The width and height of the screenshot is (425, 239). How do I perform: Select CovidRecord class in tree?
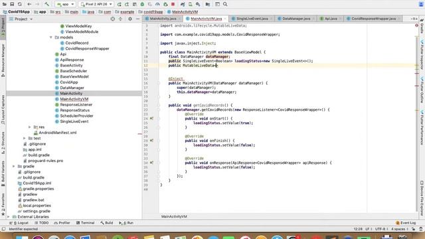pos(77,43)
